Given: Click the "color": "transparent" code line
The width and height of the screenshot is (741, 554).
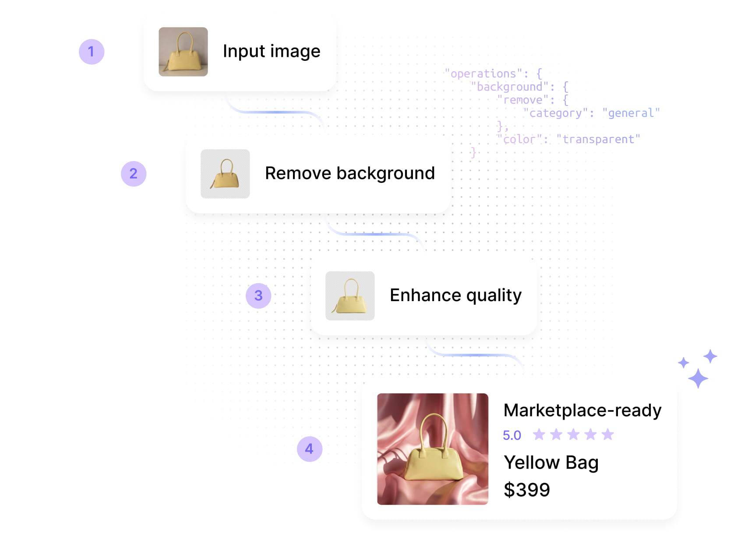Looking at the screenshot, I should pos(568,139).
